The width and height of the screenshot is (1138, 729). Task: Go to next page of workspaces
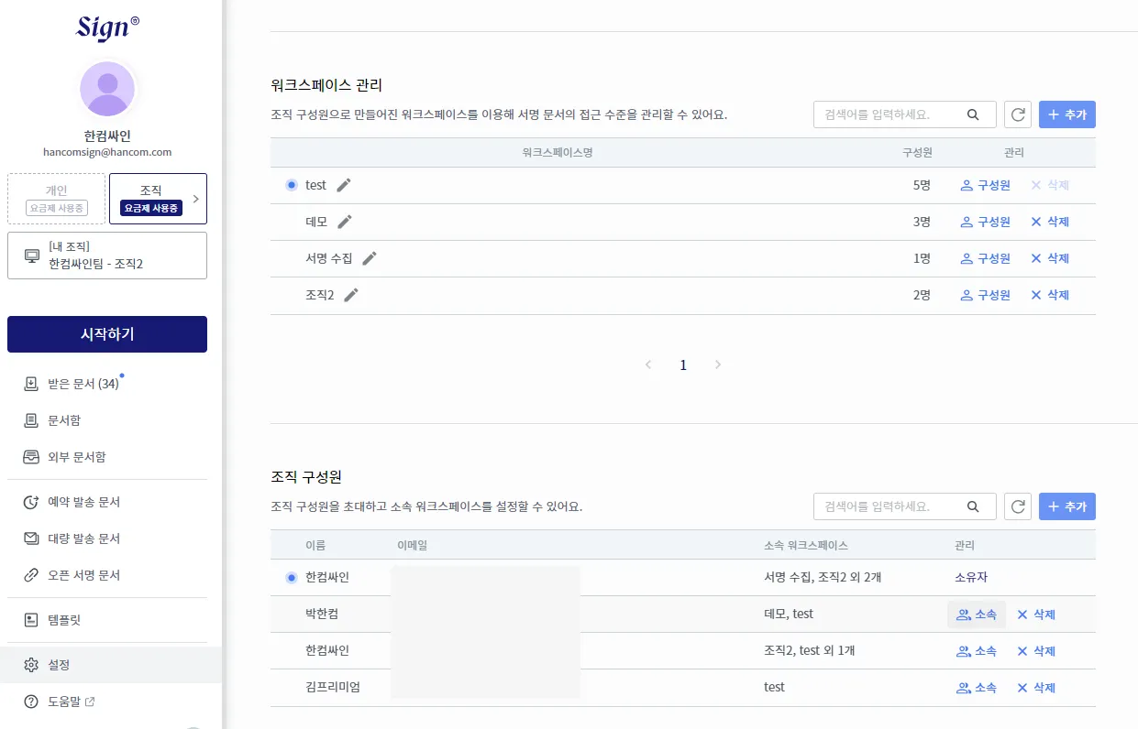click(x=718, y=364)
